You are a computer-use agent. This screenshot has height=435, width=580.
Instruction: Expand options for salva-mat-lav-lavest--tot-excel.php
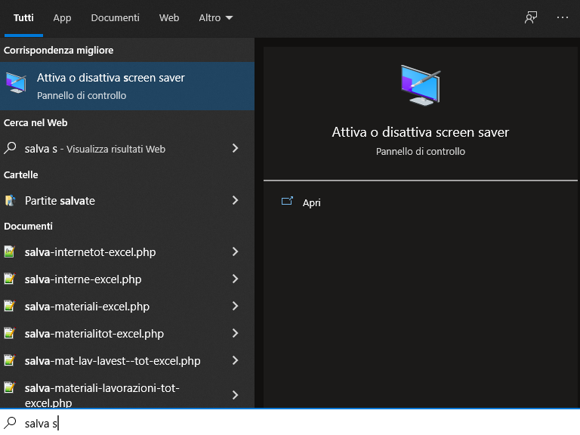coord(236,360)
